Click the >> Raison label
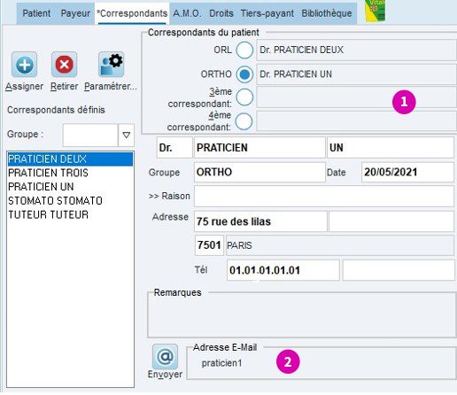The image size is (457, 395). [169, 196]
